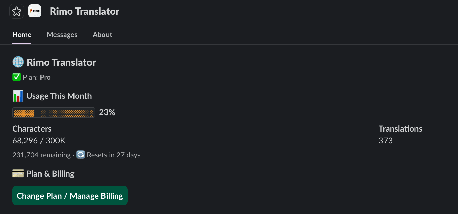Click the refresh icon near Resets in 27 days
Screen dimensions: 458x214
(x=81, y=155)
